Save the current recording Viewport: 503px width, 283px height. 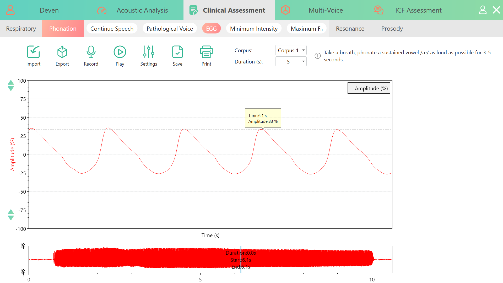(x=177, y=52)
